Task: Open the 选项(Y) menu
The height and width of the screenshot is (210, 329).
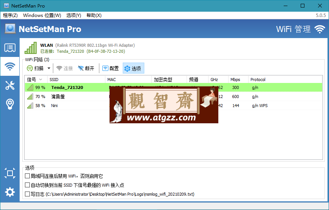Action: point(74,15)
